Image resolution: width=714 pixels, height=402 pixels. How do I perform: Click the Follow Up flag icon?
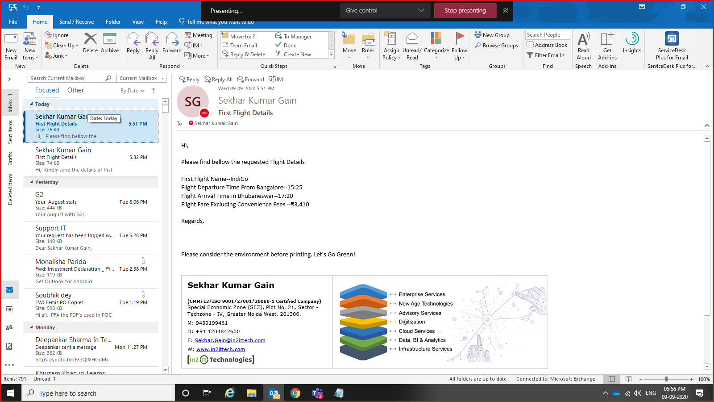tap(460, 38)
